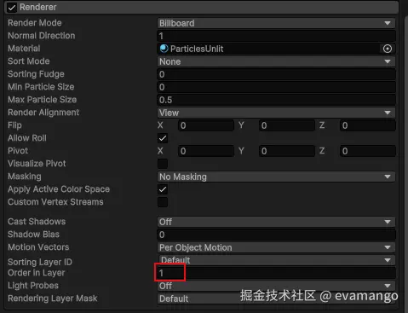This screenshot has width=408, height=313.
Task: Enable the Visualize Pivot checkbox
Action: click(163, 164)
